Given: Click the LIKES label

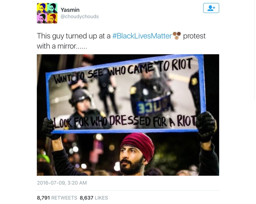Looking at the screenshot, I should point(101,198).
